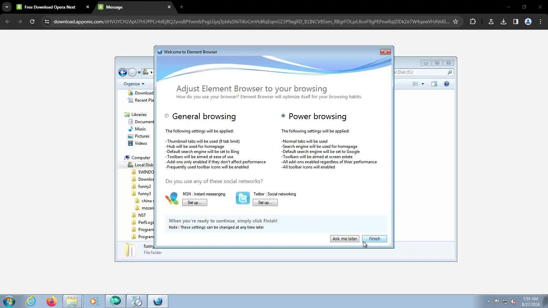Click Explorer search box magnifier
548x308 pixels.
click(450, 72)
